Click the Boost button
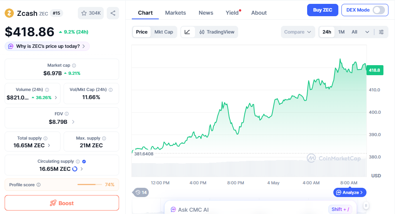Screen dimensions: 395x214 click(62, 203)
